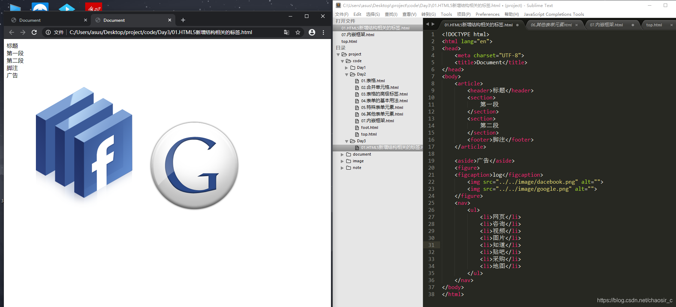Open the 转到(G) menu
The height and width of the screenshot is (307, 676).
[428, 14]
